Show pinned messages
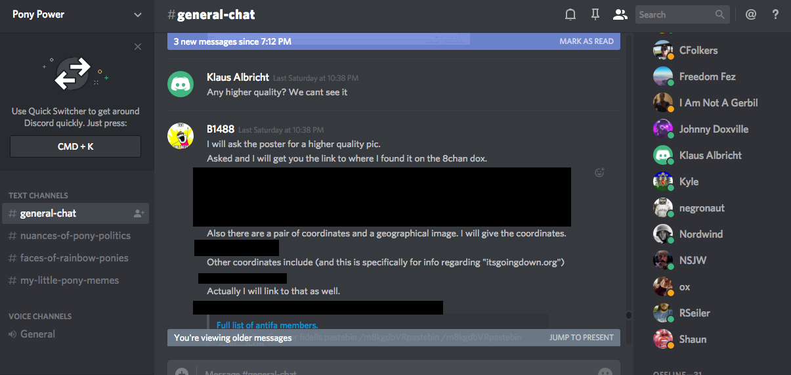Screen dimensions: 791x375 tap(595, 14)
